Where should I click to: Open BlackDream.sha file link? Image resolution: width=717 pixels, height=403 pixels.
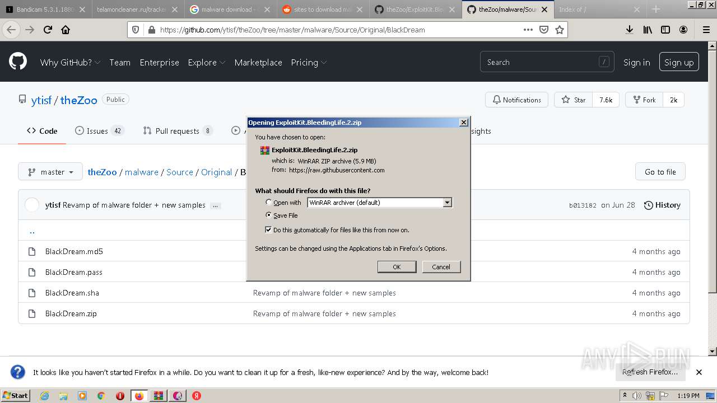click(72, 293)
